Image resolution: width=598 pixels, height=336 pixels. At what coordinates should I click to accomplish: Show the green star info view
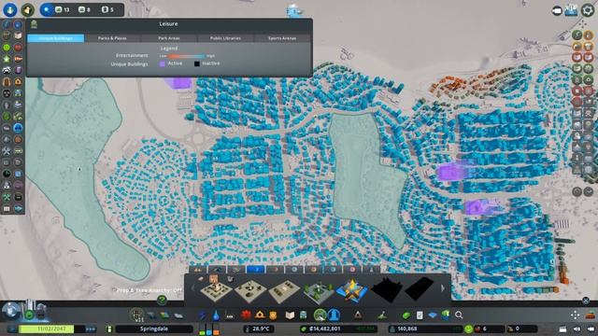[7, 59]
